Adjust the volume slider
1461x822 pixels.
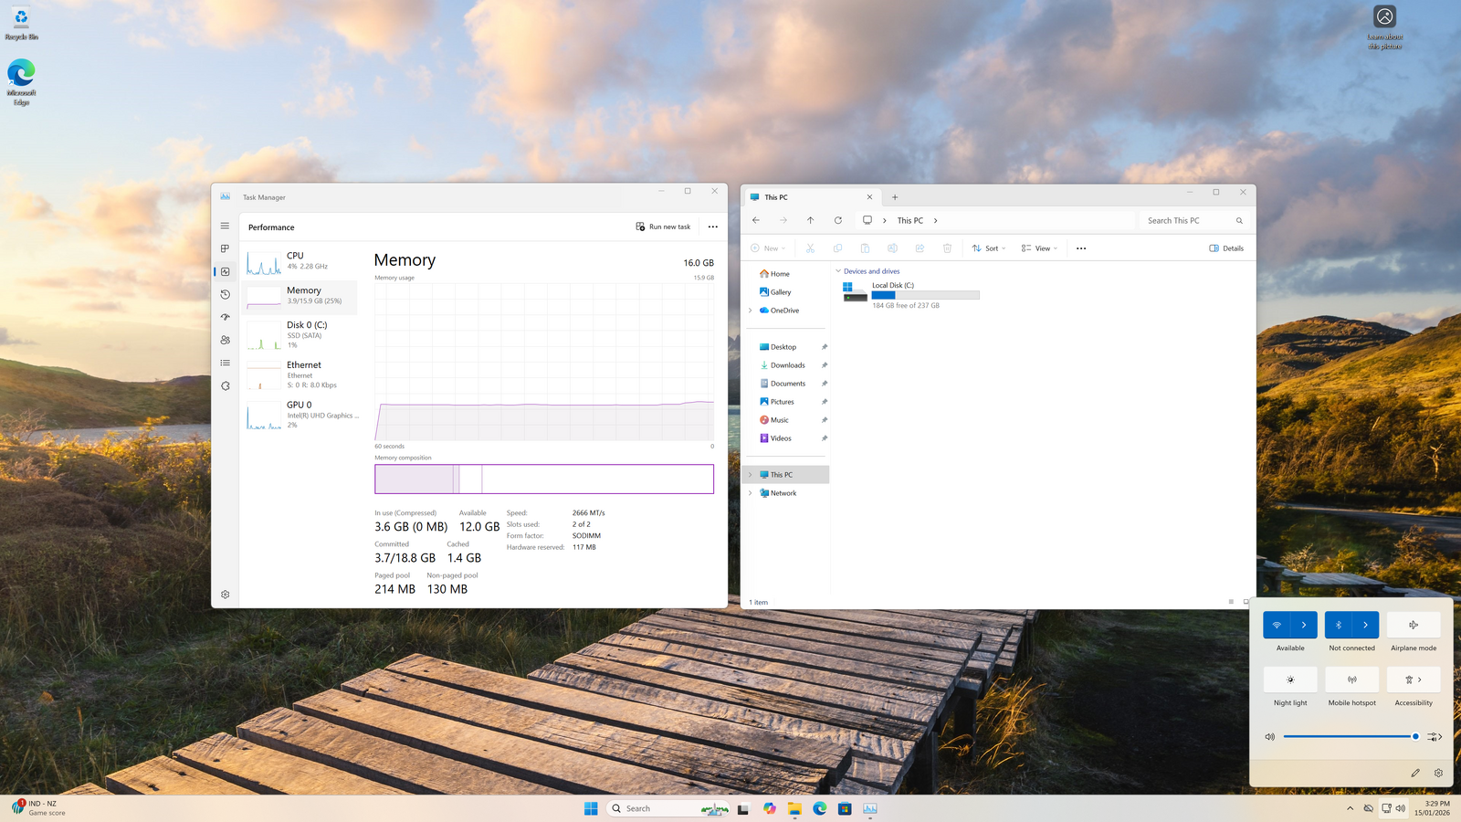coord(1349,736)
